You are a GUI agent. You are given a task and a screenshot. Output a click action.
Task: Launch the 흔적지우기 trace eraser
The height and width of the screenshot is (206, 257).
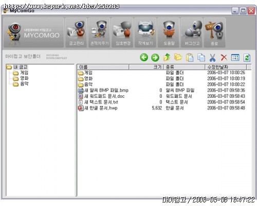coord(99,32)
